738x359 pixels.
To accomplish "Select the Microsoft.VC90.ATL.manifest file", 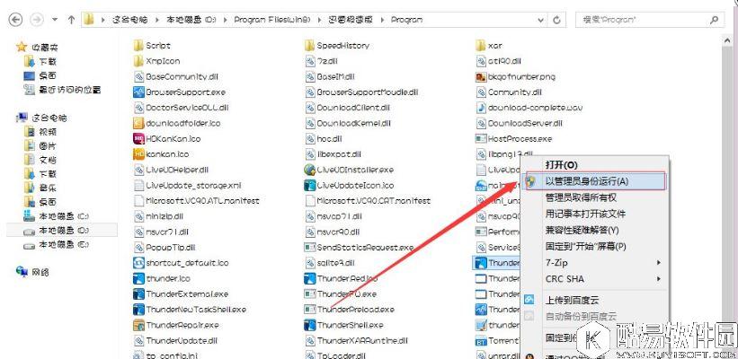I will 197,201.
